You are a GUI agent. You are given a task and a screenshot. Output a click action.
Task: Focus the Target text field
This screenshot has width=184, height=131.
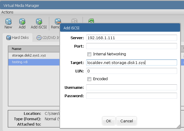131,63
